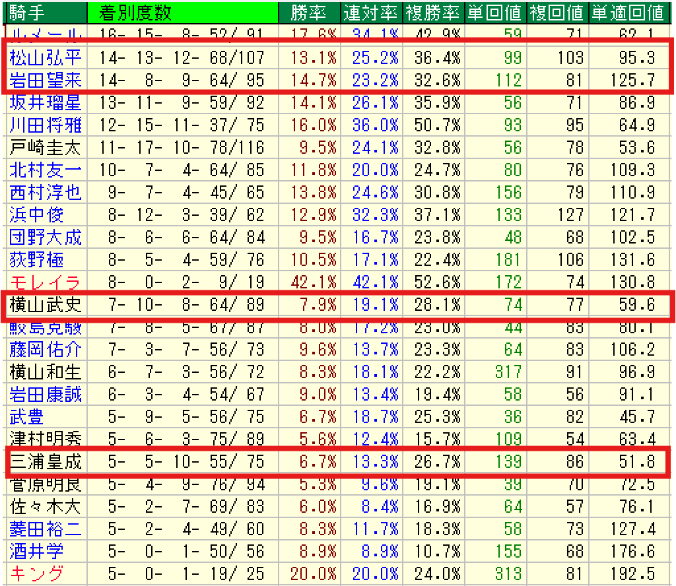Screen dimensions: 676x586
Task: Sort by the 複回値 column header
Action: point(557,12)
